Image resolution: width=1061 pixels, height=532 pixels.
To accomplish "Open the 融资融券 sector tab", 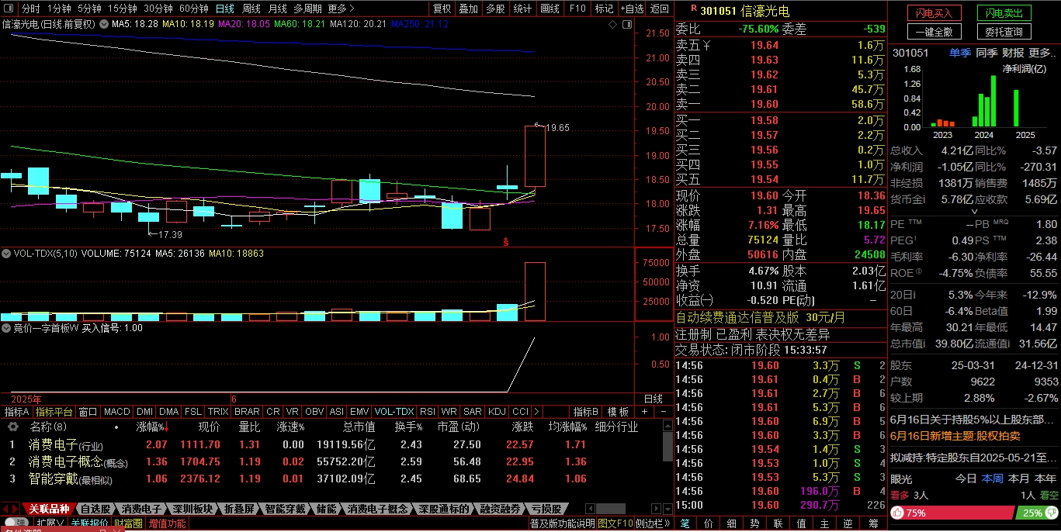I will 501,510.
